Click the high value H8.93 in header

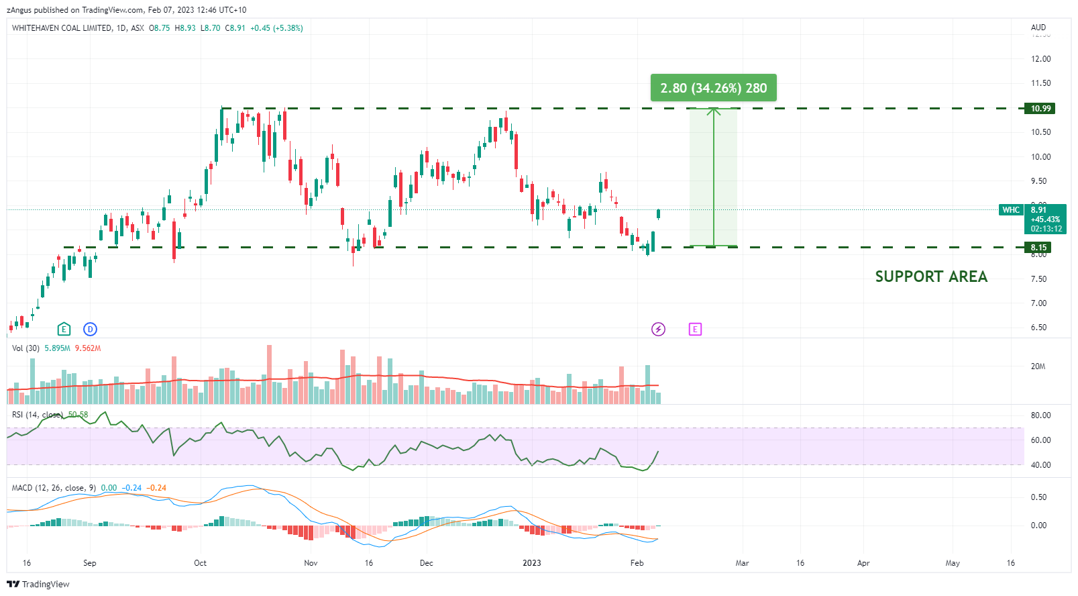(x=185, y=28)
